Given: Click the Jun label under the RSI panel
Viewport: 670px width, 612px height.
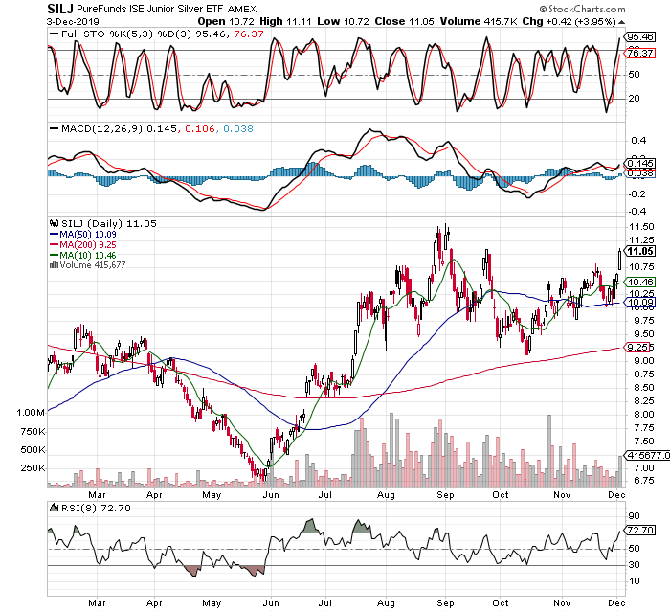Looking at the screenshot, I should [271, 603].
